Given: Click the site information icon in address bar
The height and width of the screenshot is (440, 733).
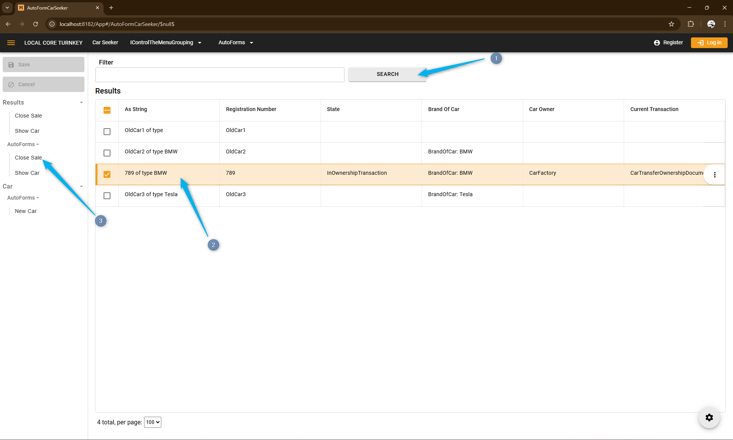Looking at the screenshot, I should pyautogui.click(x=52, y=24).
